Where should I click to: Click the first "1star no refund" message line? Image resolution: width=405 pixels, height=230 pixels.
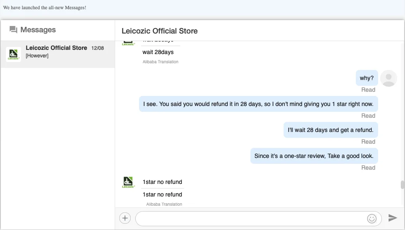(162, 182)
